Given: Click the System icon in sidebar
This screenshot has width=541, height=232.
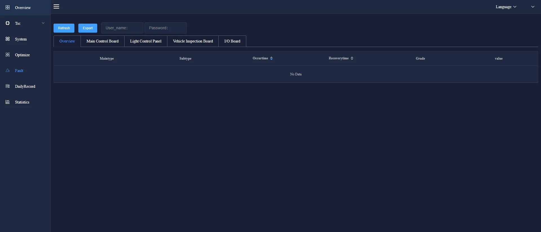Looking at the screenshot, I should tap(8, 39).
